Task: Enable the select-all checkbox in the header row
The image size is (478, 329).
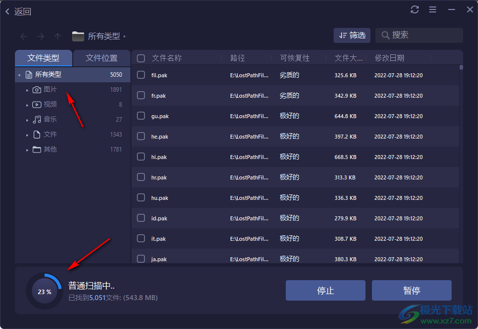Action: [140, 57]
